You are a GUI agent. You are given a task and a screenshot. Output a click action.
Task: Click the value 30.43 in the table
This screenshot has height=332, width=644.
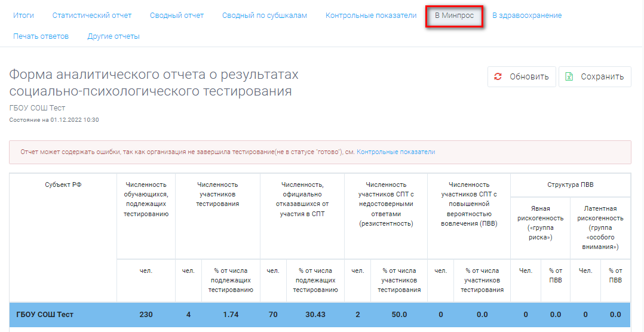(x=315, y=315)
